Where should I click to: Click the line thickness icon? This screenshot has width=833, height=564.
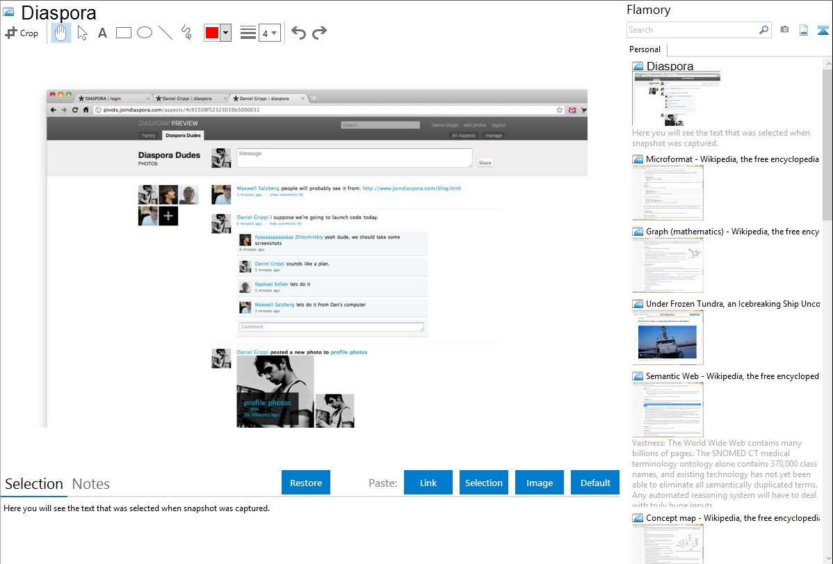(x=248, y=33)
